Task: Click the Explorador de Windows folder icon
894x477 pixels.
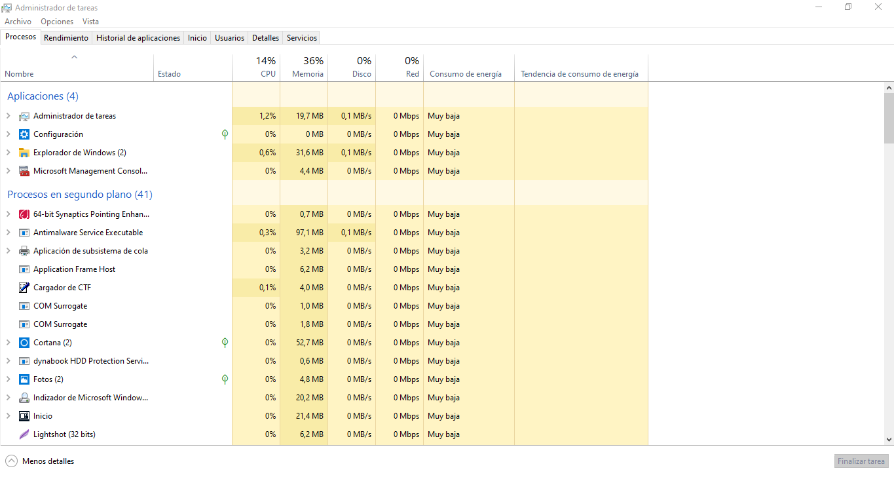Action: (24, 153)
